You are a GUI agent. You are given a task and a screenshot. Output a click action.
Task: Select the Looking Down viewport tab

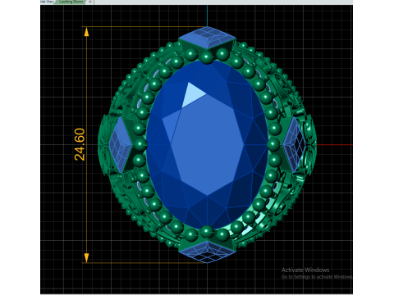(x=71, y=2)
